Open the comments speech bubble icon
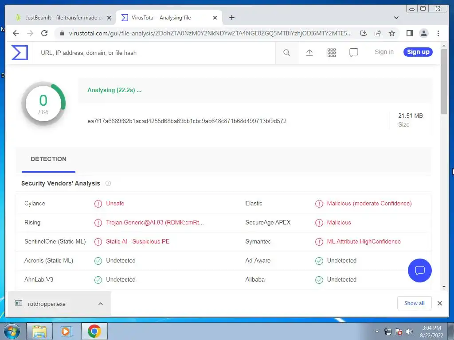 pyautogui.click(x=353, y=53)
